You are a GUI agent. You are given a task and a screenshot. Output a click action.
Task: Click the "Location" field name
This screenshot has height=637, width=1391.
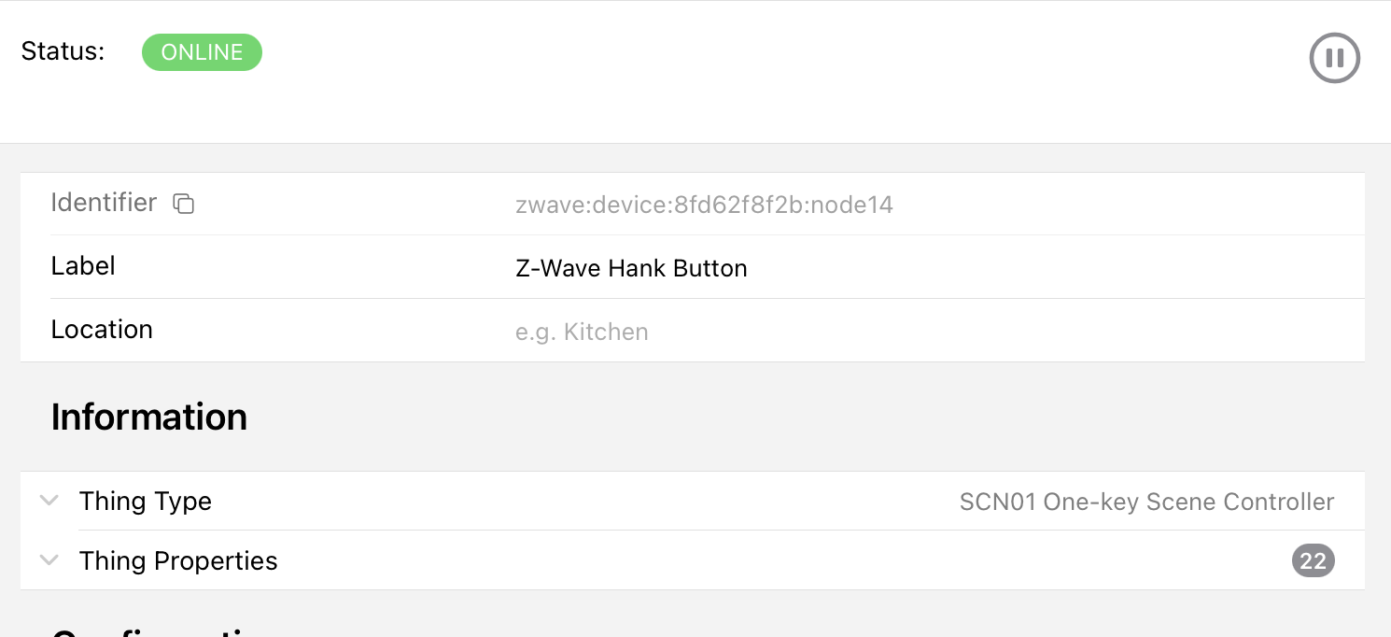(x=102, y=330)
